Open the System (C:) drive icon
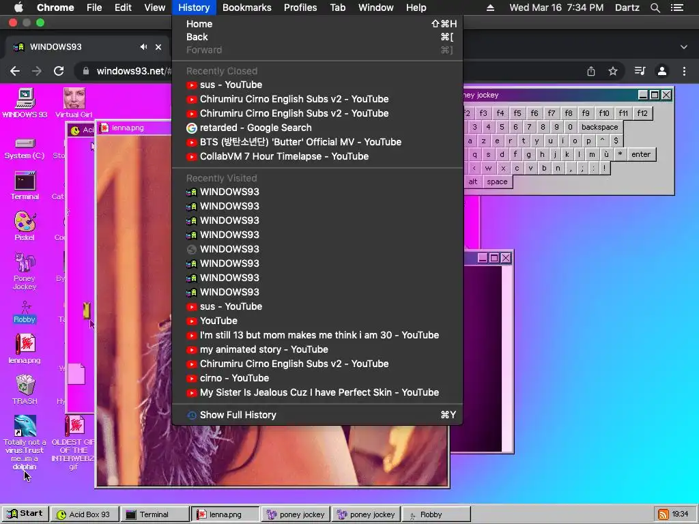Image resolution: width=699 pixels, height=524 pixels. (25, 149)
